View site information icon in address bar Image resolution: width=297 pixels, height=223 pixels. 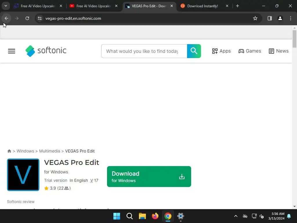(x=40, y=18)
